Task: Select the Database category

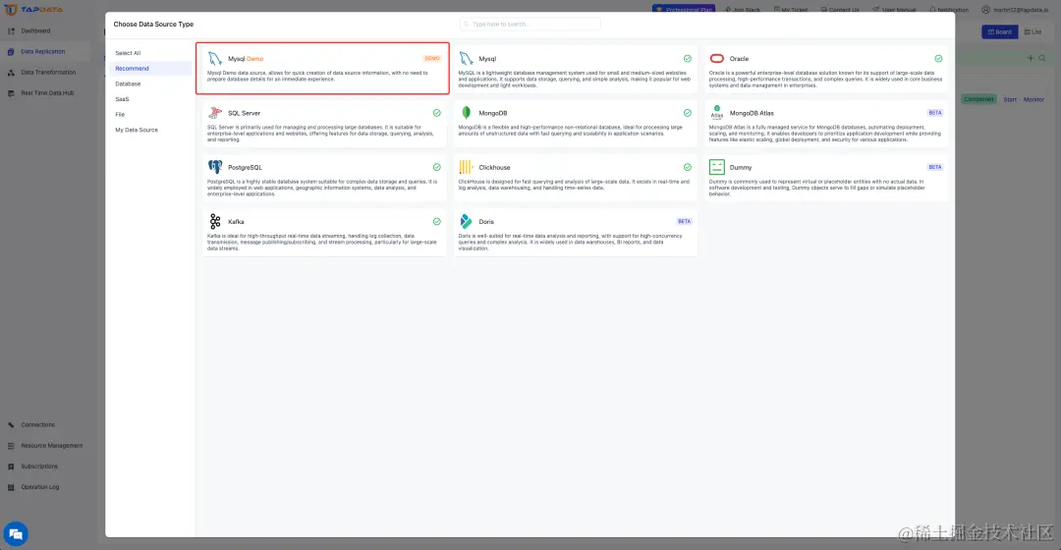Action: point(128,83)
